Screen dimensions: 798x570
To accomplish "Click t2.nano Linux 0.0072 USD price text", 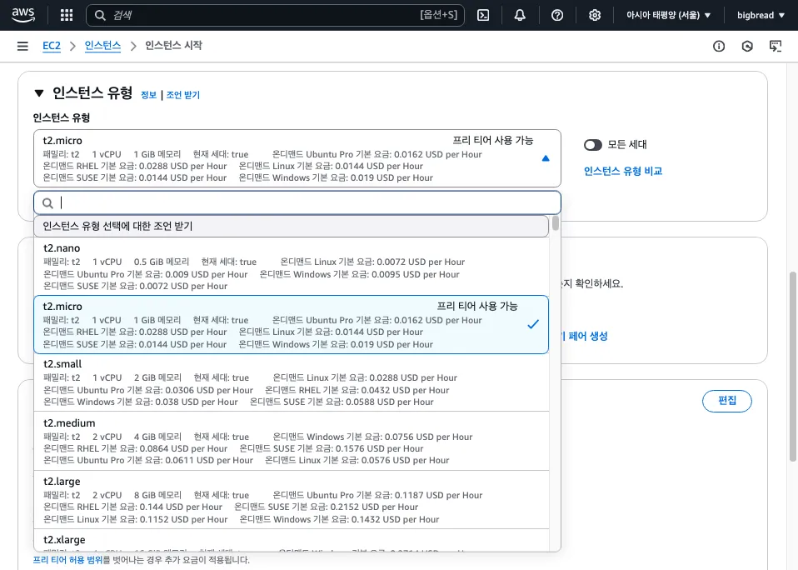I will (x=372, y=262).
